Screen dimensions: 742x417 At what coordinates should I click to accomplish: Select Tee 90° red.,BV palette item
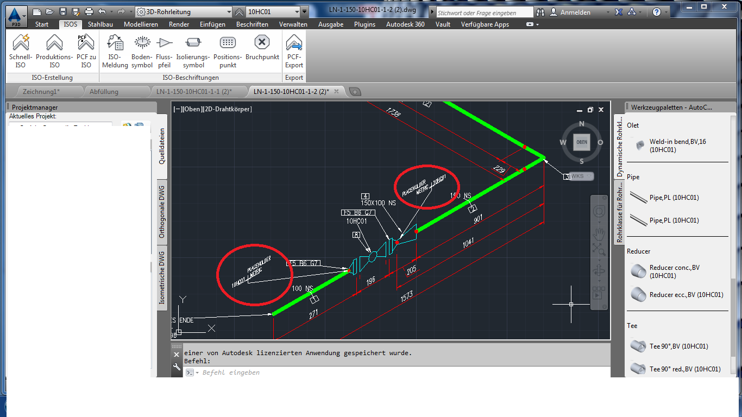pyautogui.click(x=677, y=369)
